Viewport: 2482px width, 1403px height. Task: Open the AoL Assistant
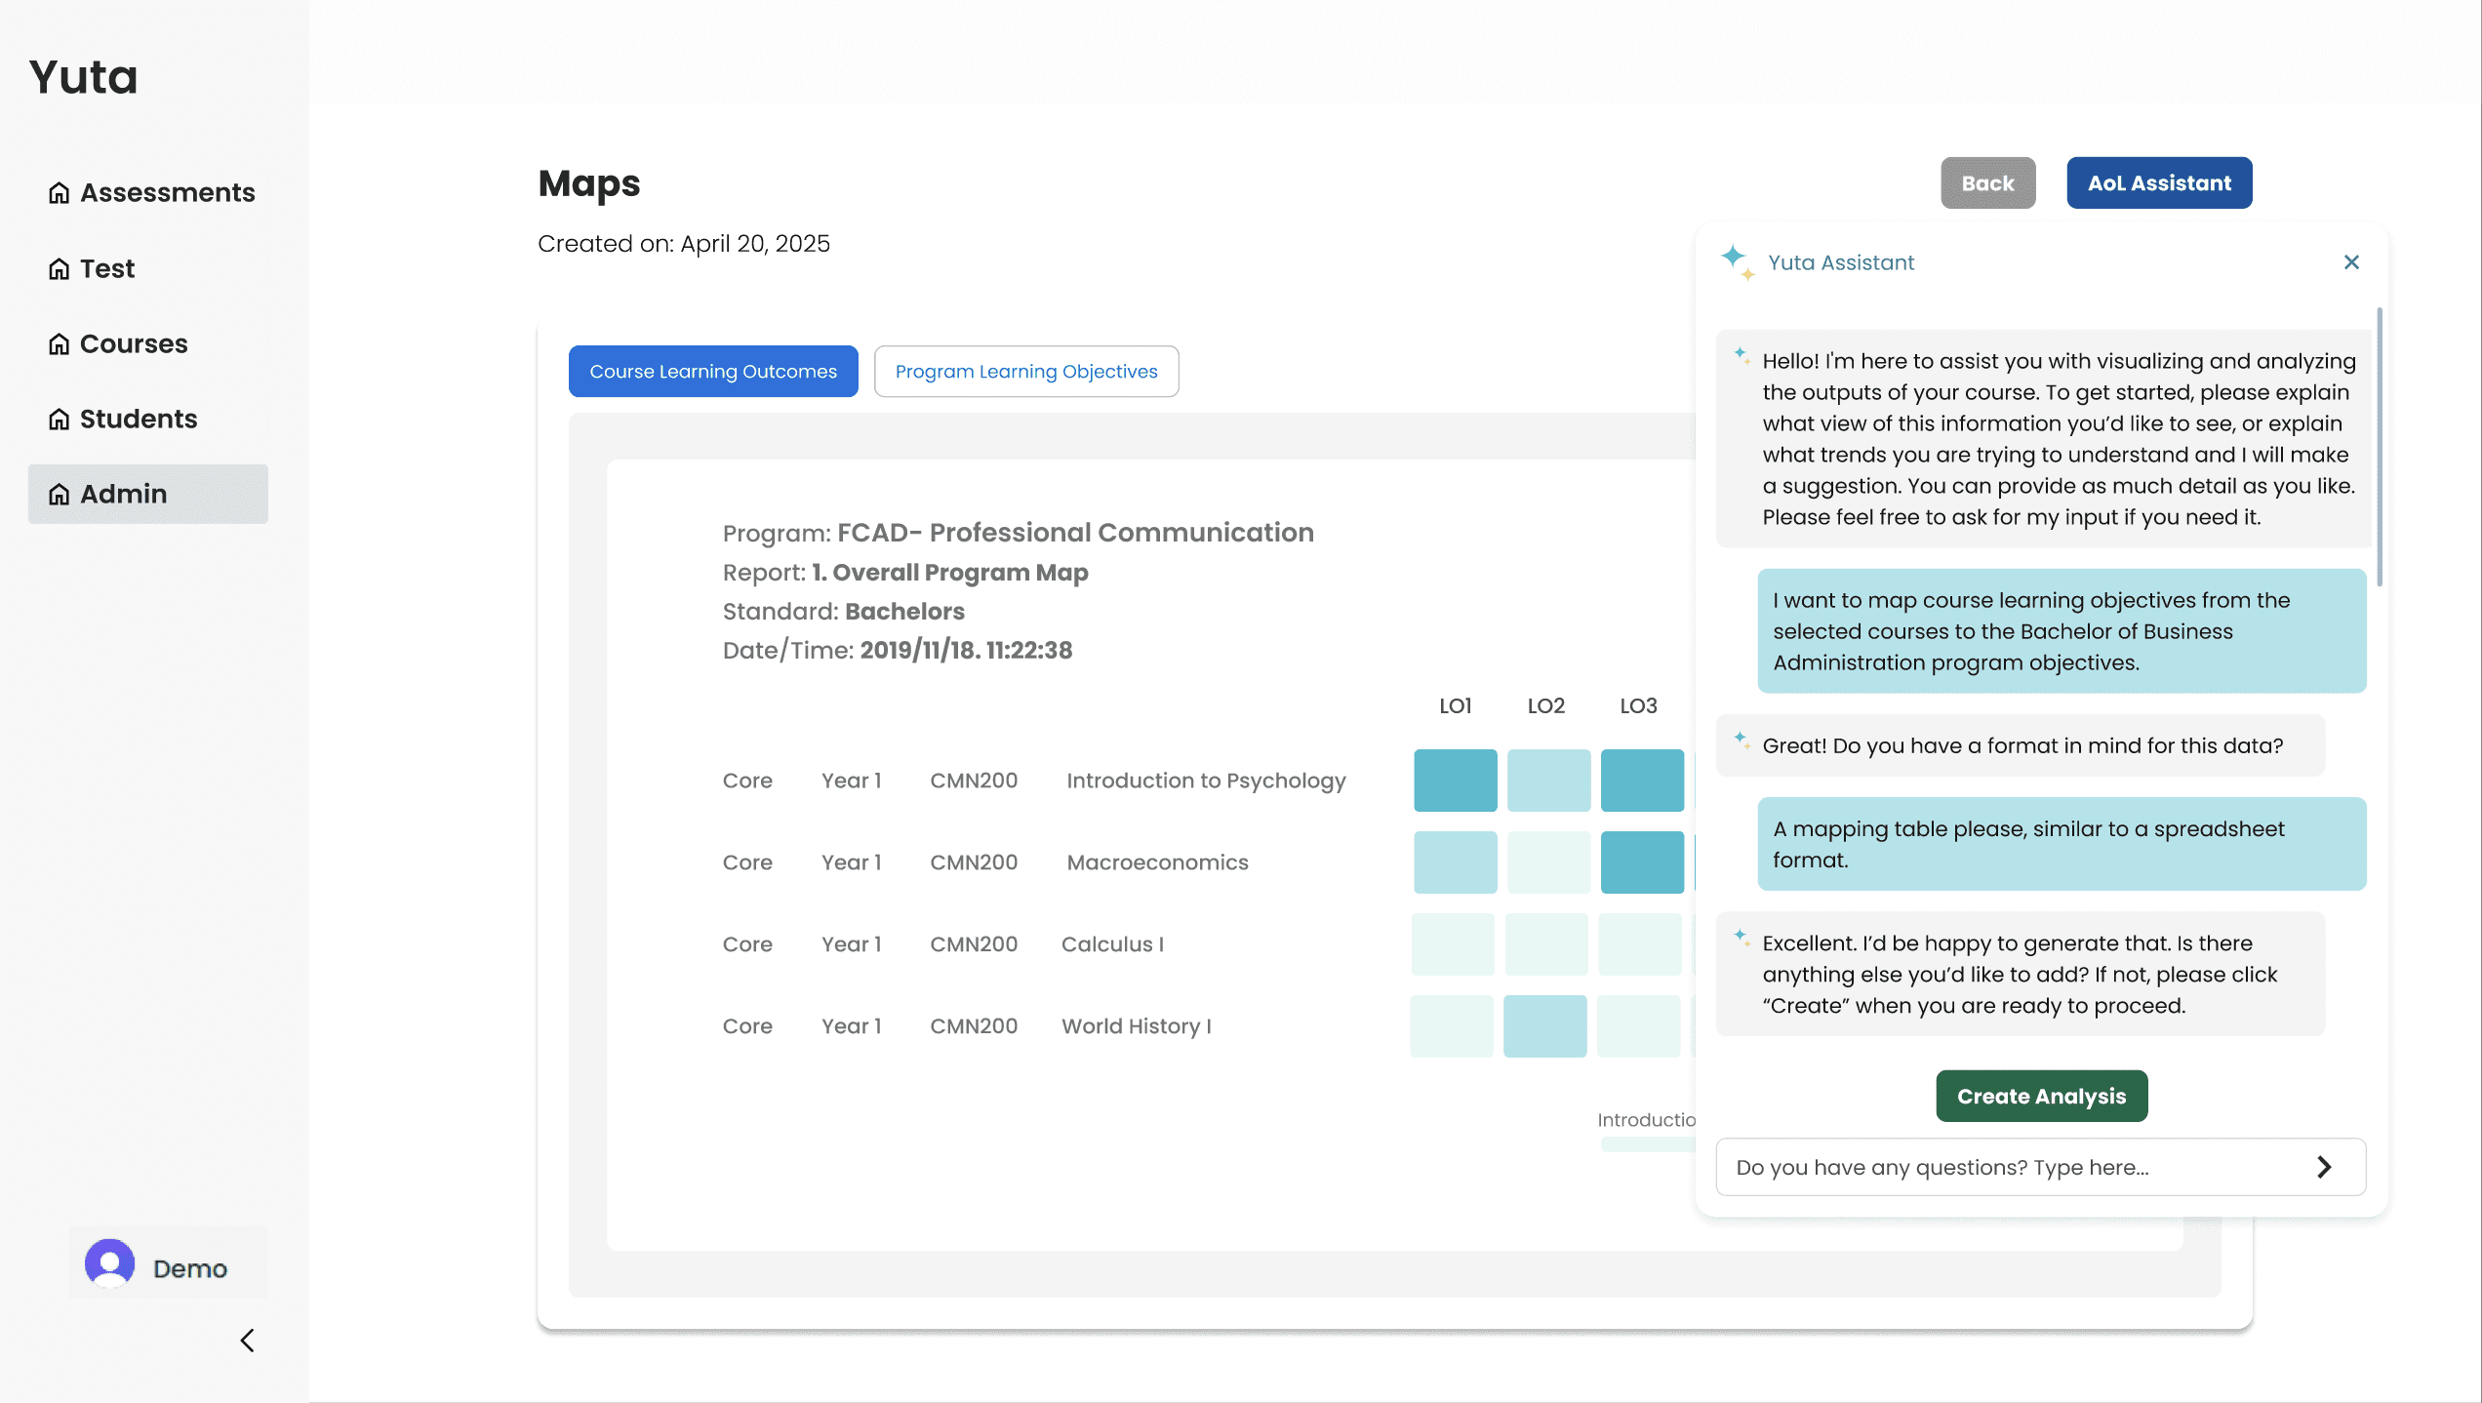(x=2158, y=182)
